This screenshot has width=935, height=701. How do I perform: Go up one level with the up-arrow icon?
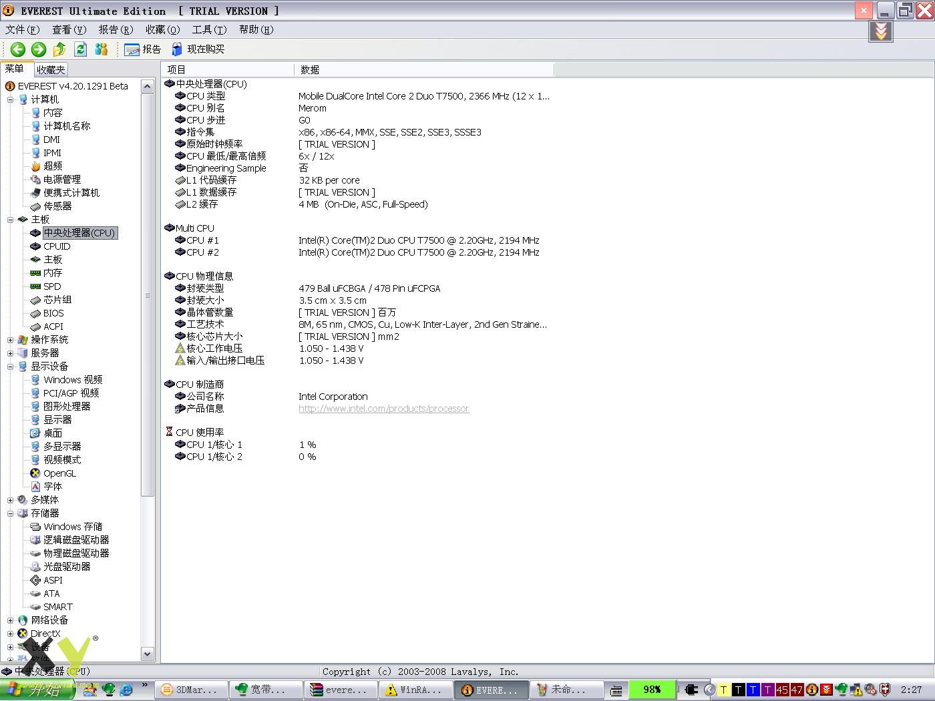pyautogui.click(x=59, y=49)
